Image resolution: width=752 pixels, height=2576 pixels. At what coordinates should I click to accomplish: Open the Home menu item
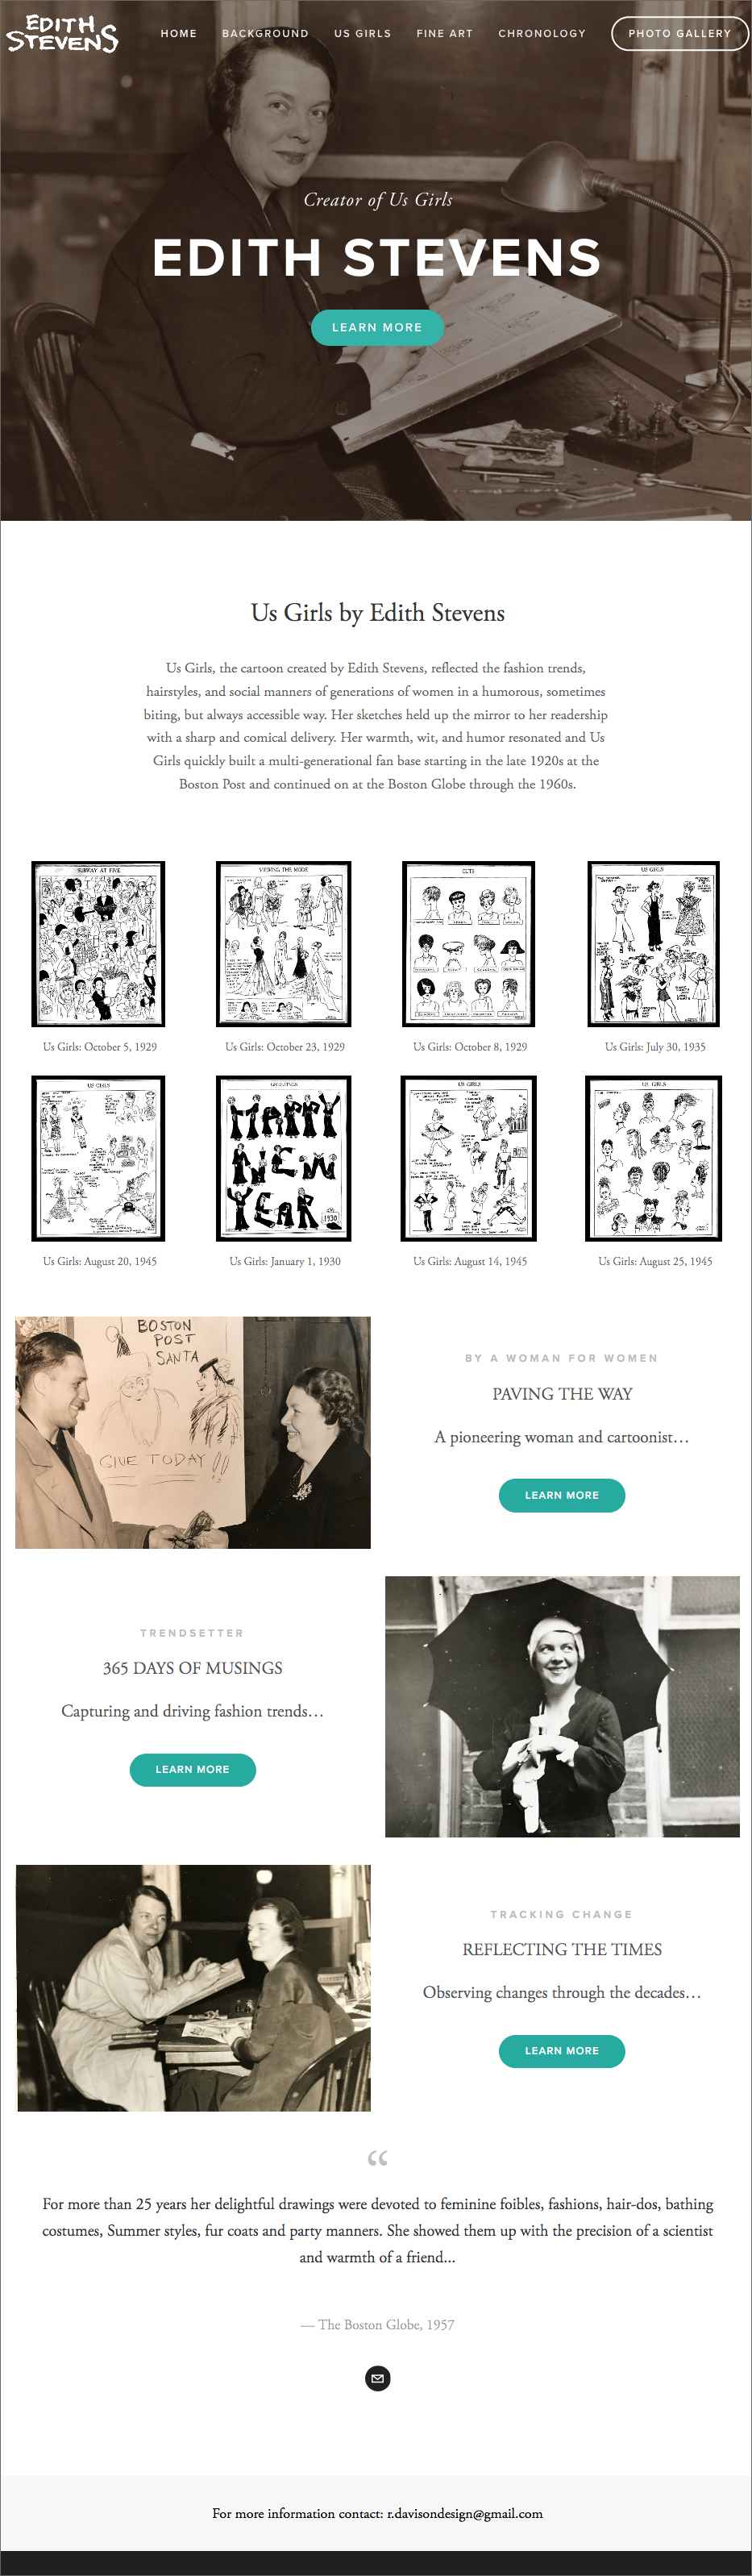point(179,33)
